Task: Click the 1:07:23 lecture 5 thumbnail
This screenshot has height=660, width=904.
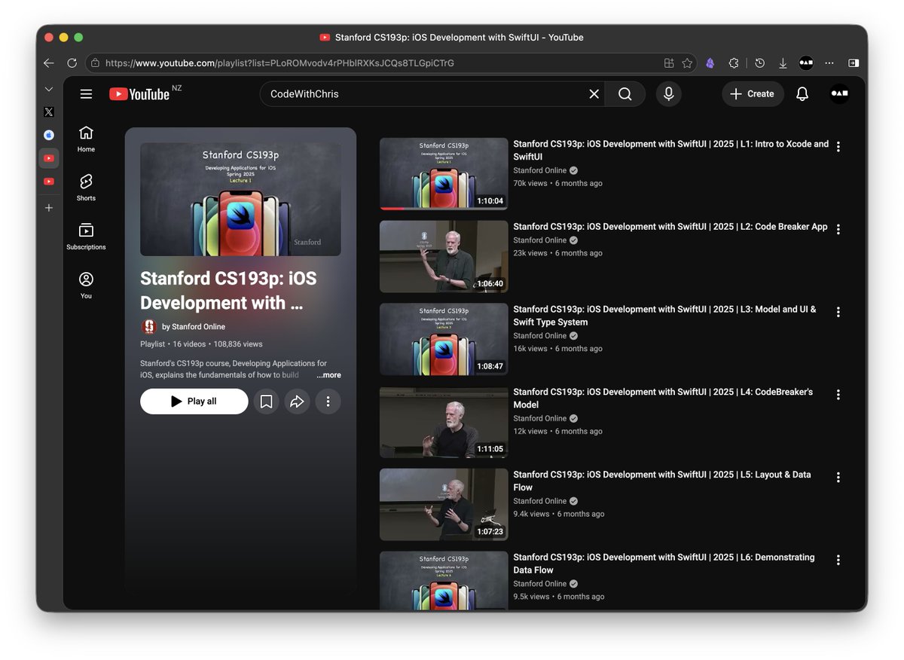Action: (x=444, y=505)
